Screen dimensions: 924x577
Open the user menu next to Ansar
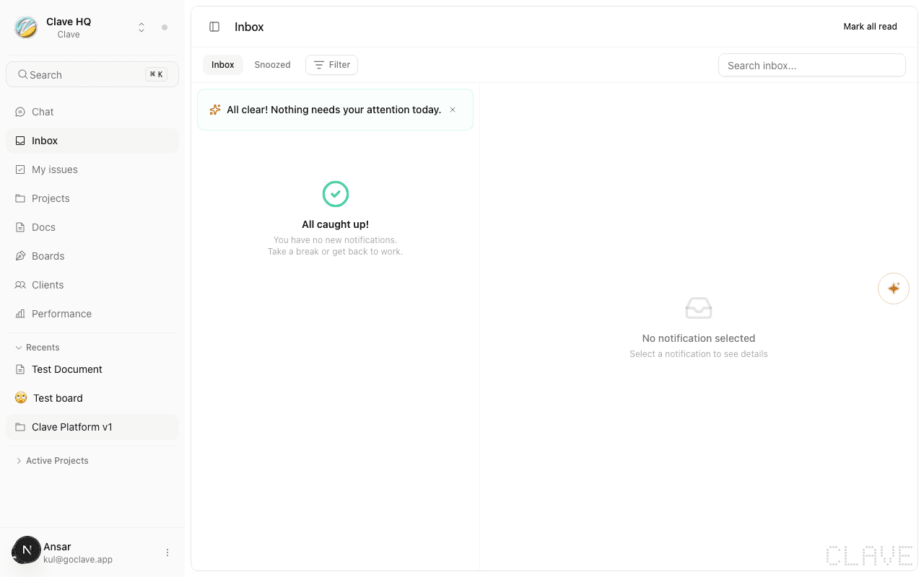tap(167, 552)
